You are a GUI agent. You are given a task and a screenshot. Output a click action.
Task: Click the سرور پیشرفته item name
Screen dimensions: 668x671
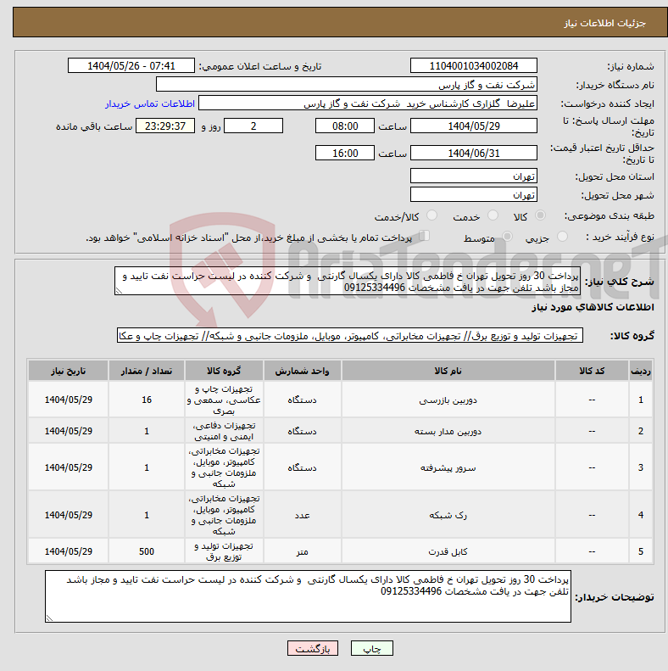(448, 467)
